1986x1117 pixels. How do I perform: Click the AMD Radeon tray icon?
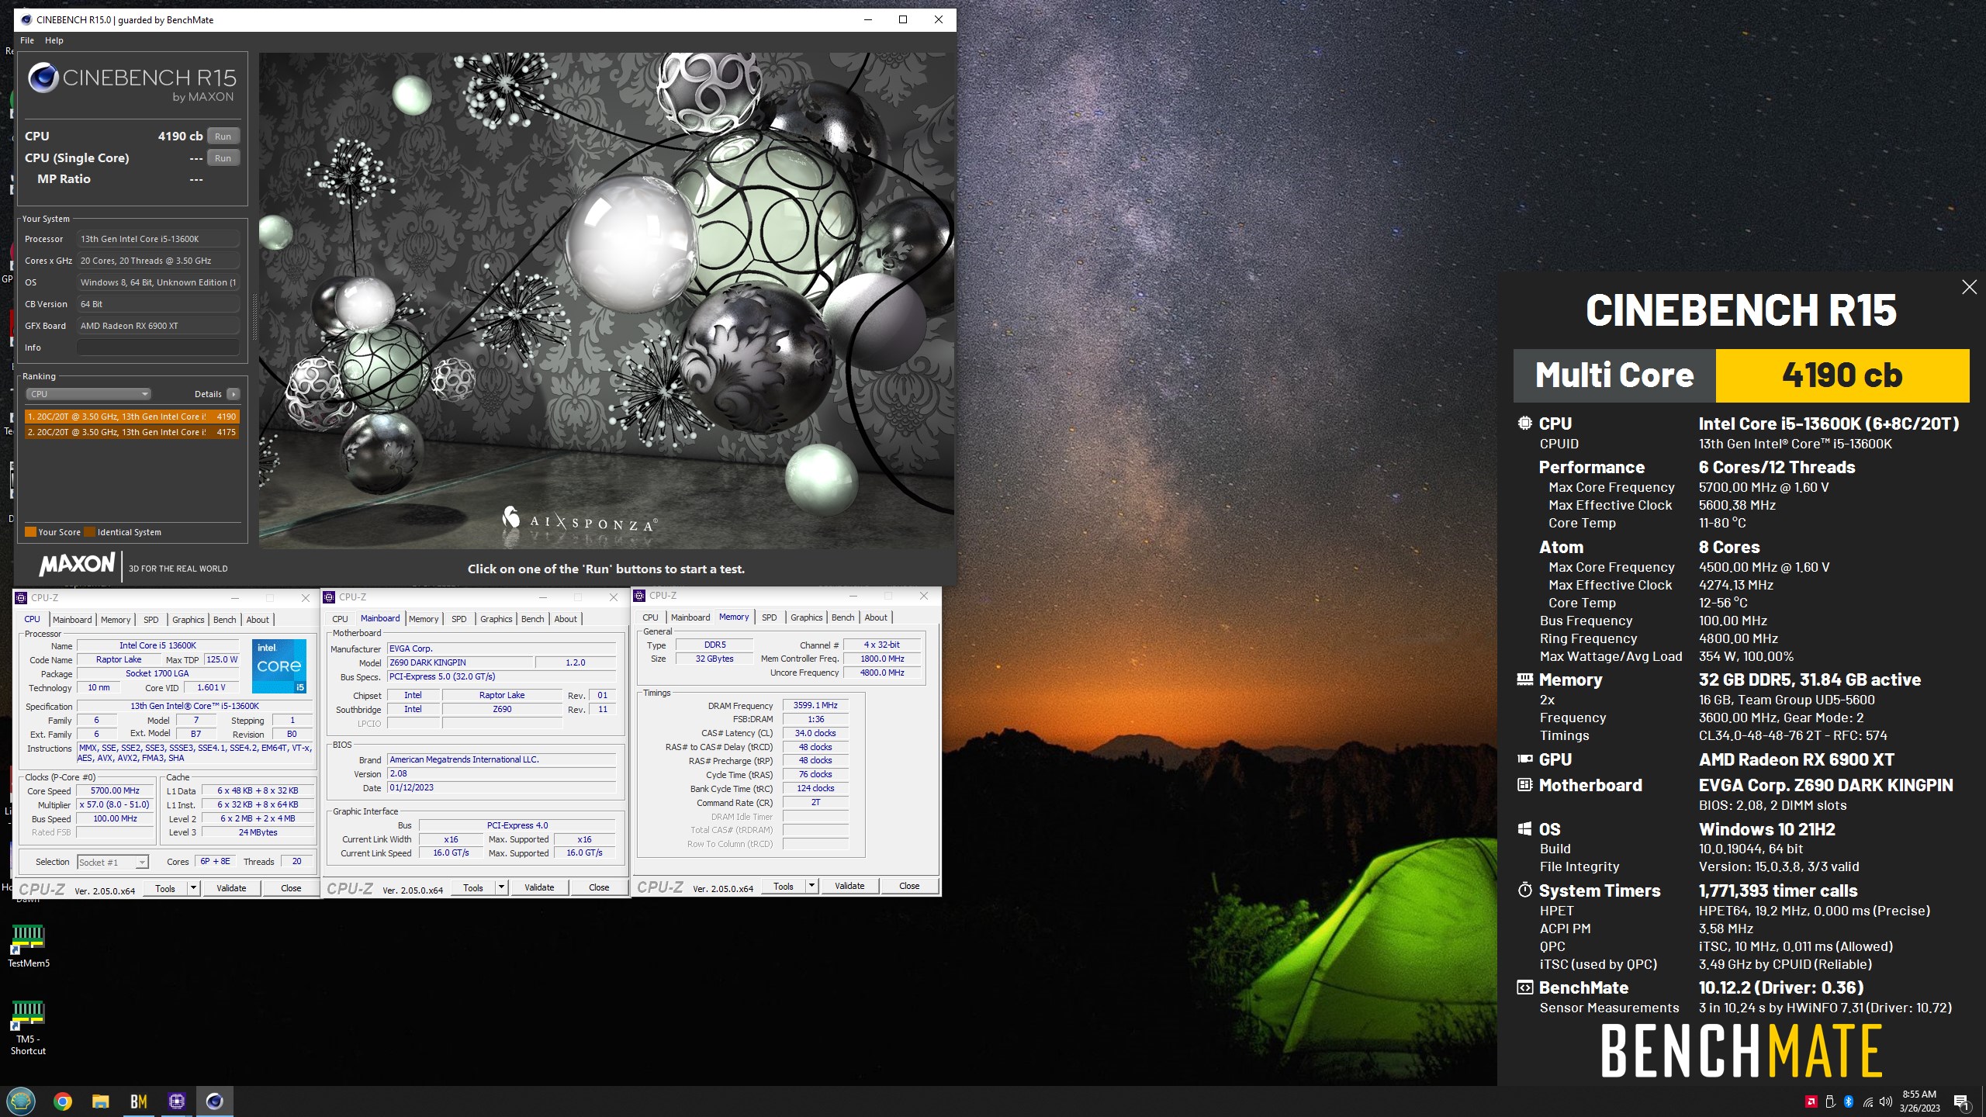point(1811,1101)
